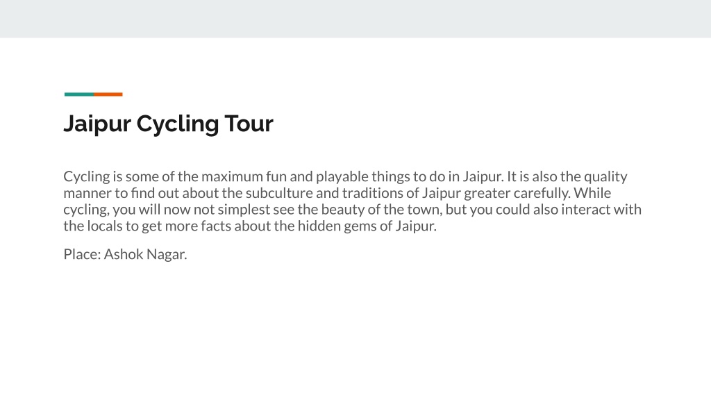711x400 pixels.
Task: Click the gray header band at top
Action: point(355,19)
